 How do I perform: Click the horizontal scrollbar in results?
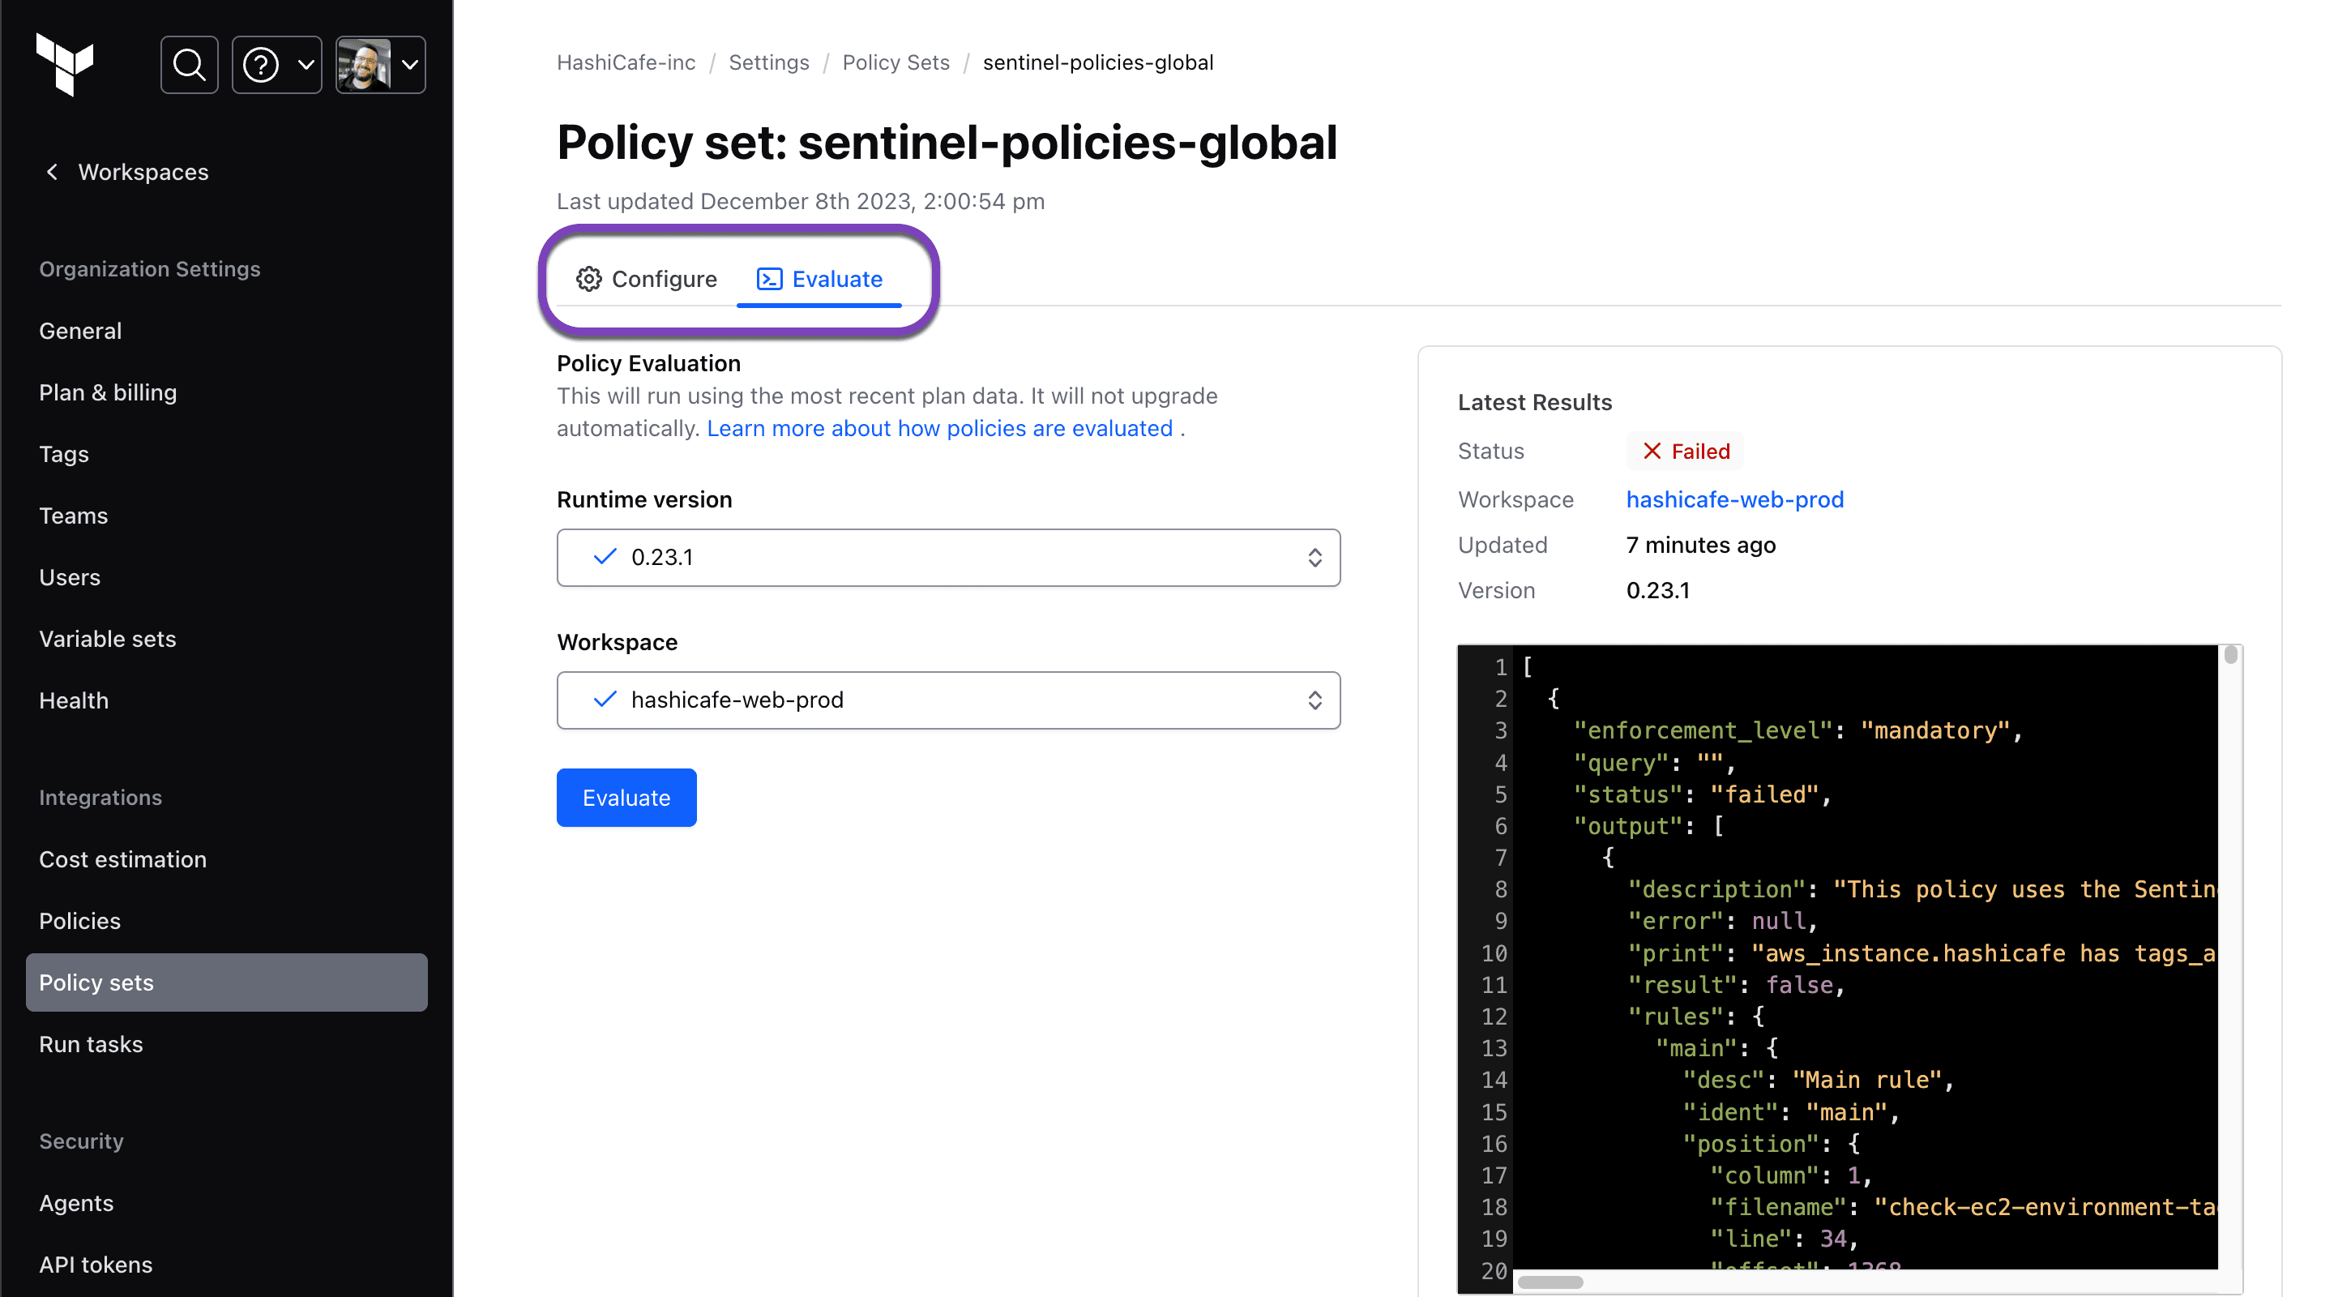coord(1550,1282)
